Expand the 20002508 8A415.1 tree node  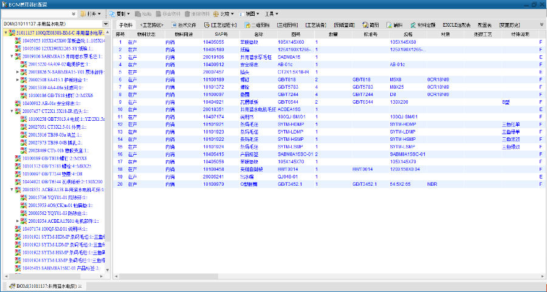[x=18, y=80]
